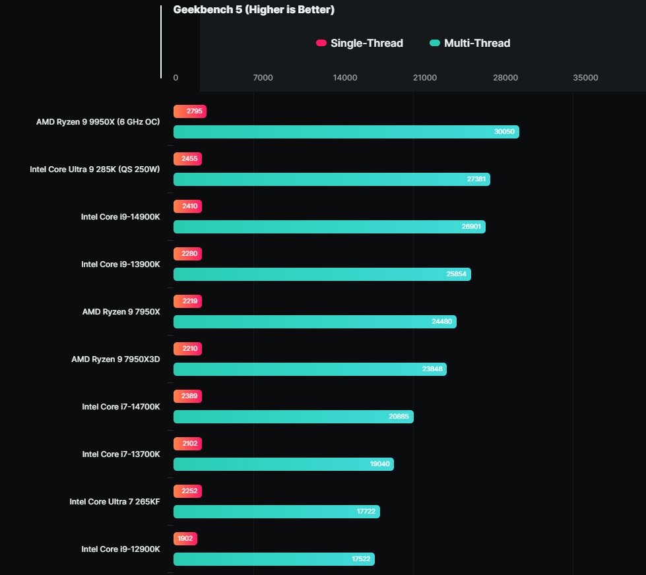Select the 17722 bar for Ultra 7 265KF
This screenshot has width=646, height=575.
(x=276, y=512)
